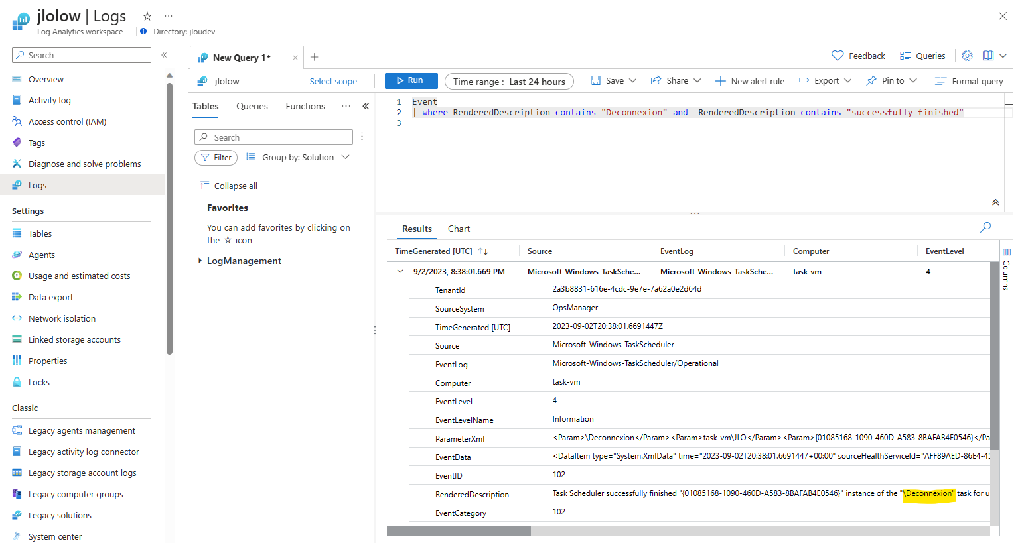Click the Usage and estimated costs icon

(17, 276)
